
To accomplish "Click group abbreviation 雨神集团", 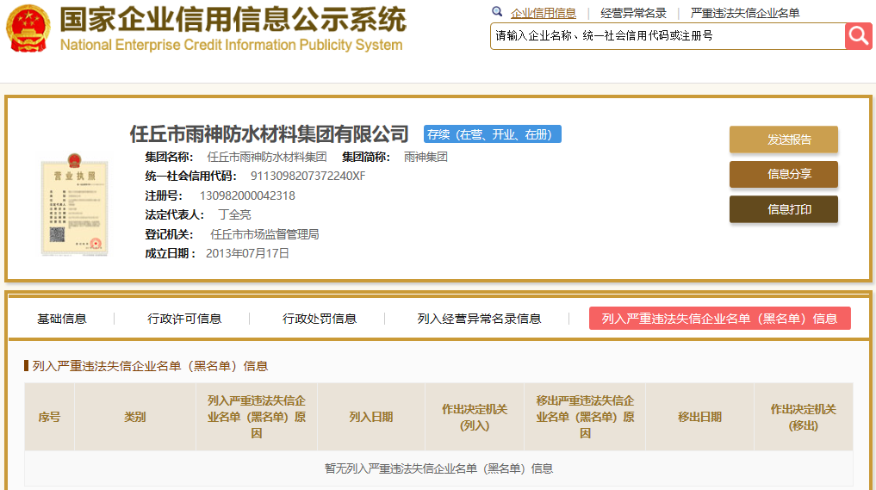I will click(426, 157).
